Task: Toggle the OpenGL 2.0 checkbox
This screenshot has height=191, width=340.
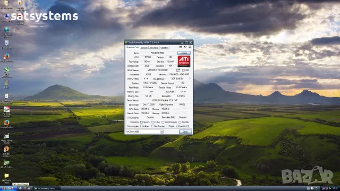Action: 177,126
